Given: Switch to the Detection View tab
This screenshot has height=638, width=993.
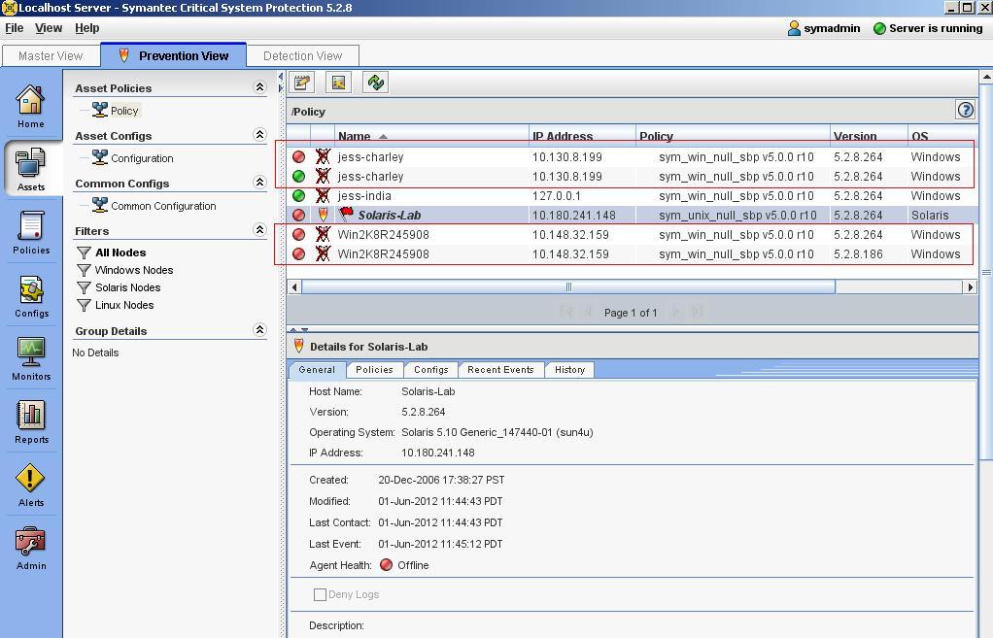Looking at the screenshot, I should [302, 55].
